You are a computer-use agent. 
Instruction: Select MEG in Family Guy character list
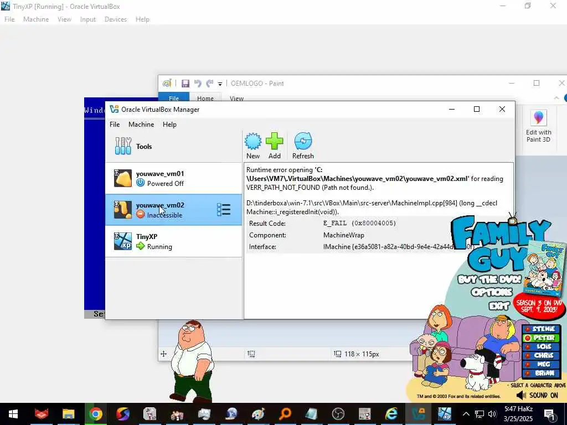coord(541,364)
